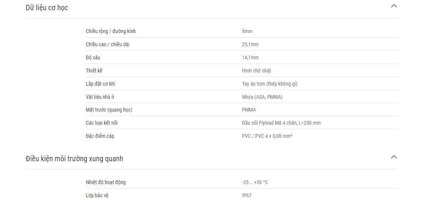Screen dimensions: 421x210
Task: Select the -25 … +50 °C temperature value
Action: click(255, 183)
